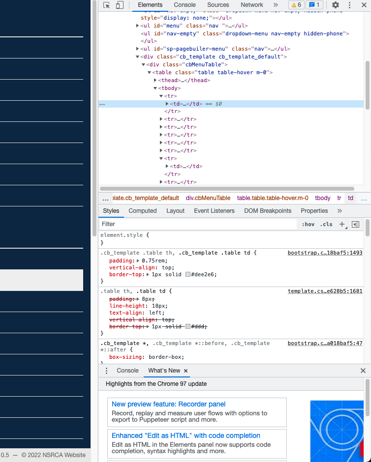The width and height of the screenshot is (371, 462).
Task: Activate the inspect element picker icon
Action: click(x=106, y=5)
